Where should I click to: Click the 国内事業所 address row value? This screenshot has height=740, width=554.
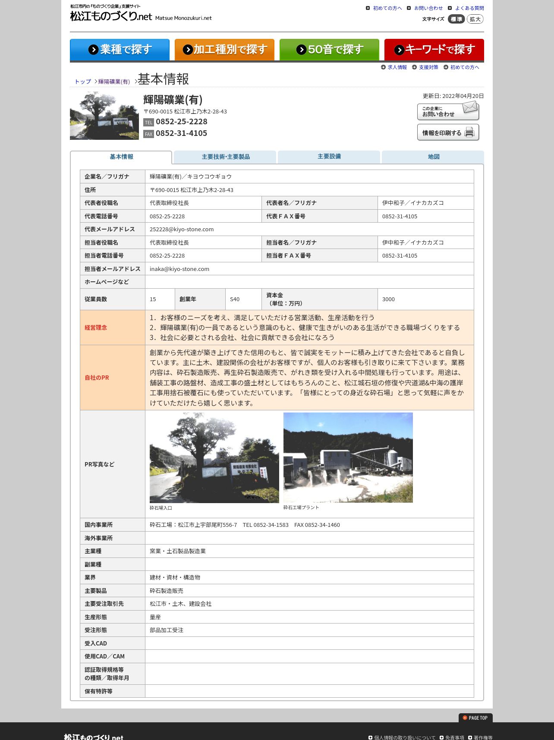point(309,525)
